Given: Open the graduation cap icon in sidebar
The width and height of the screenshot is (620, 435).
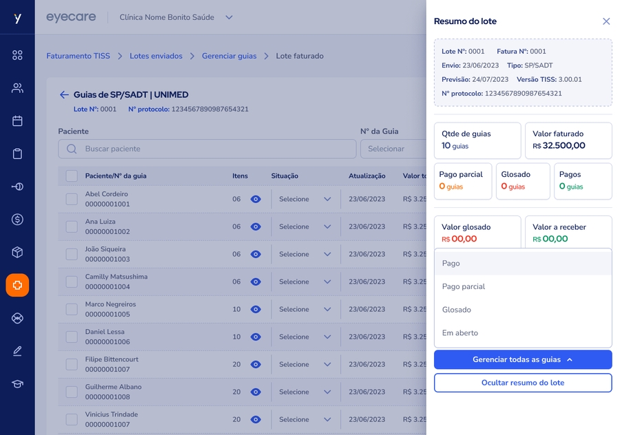Looking at the screenshot, I should click(x=17, y=384).
